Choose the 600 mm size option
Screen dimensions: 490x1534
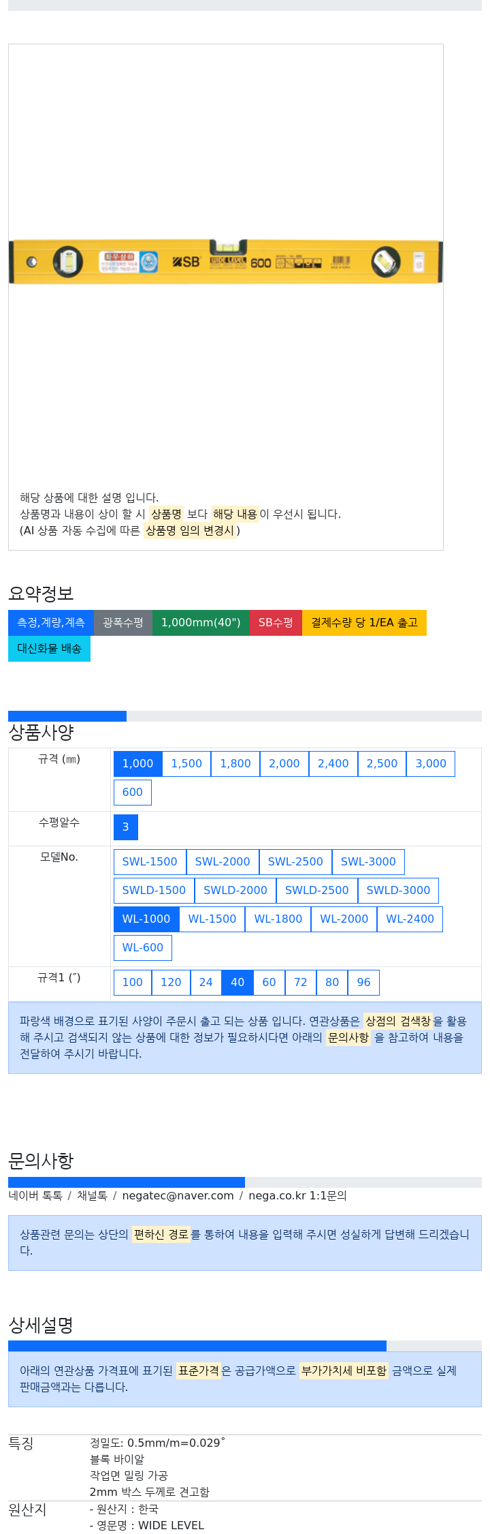(133, 793)
